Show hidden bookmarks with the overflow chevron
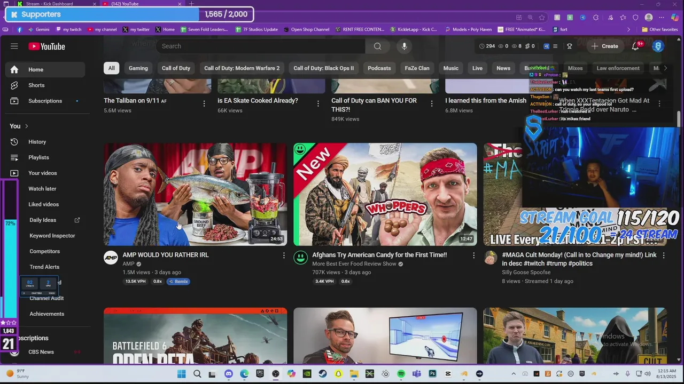This screenshot has height=384, width=684. (628, 29)
